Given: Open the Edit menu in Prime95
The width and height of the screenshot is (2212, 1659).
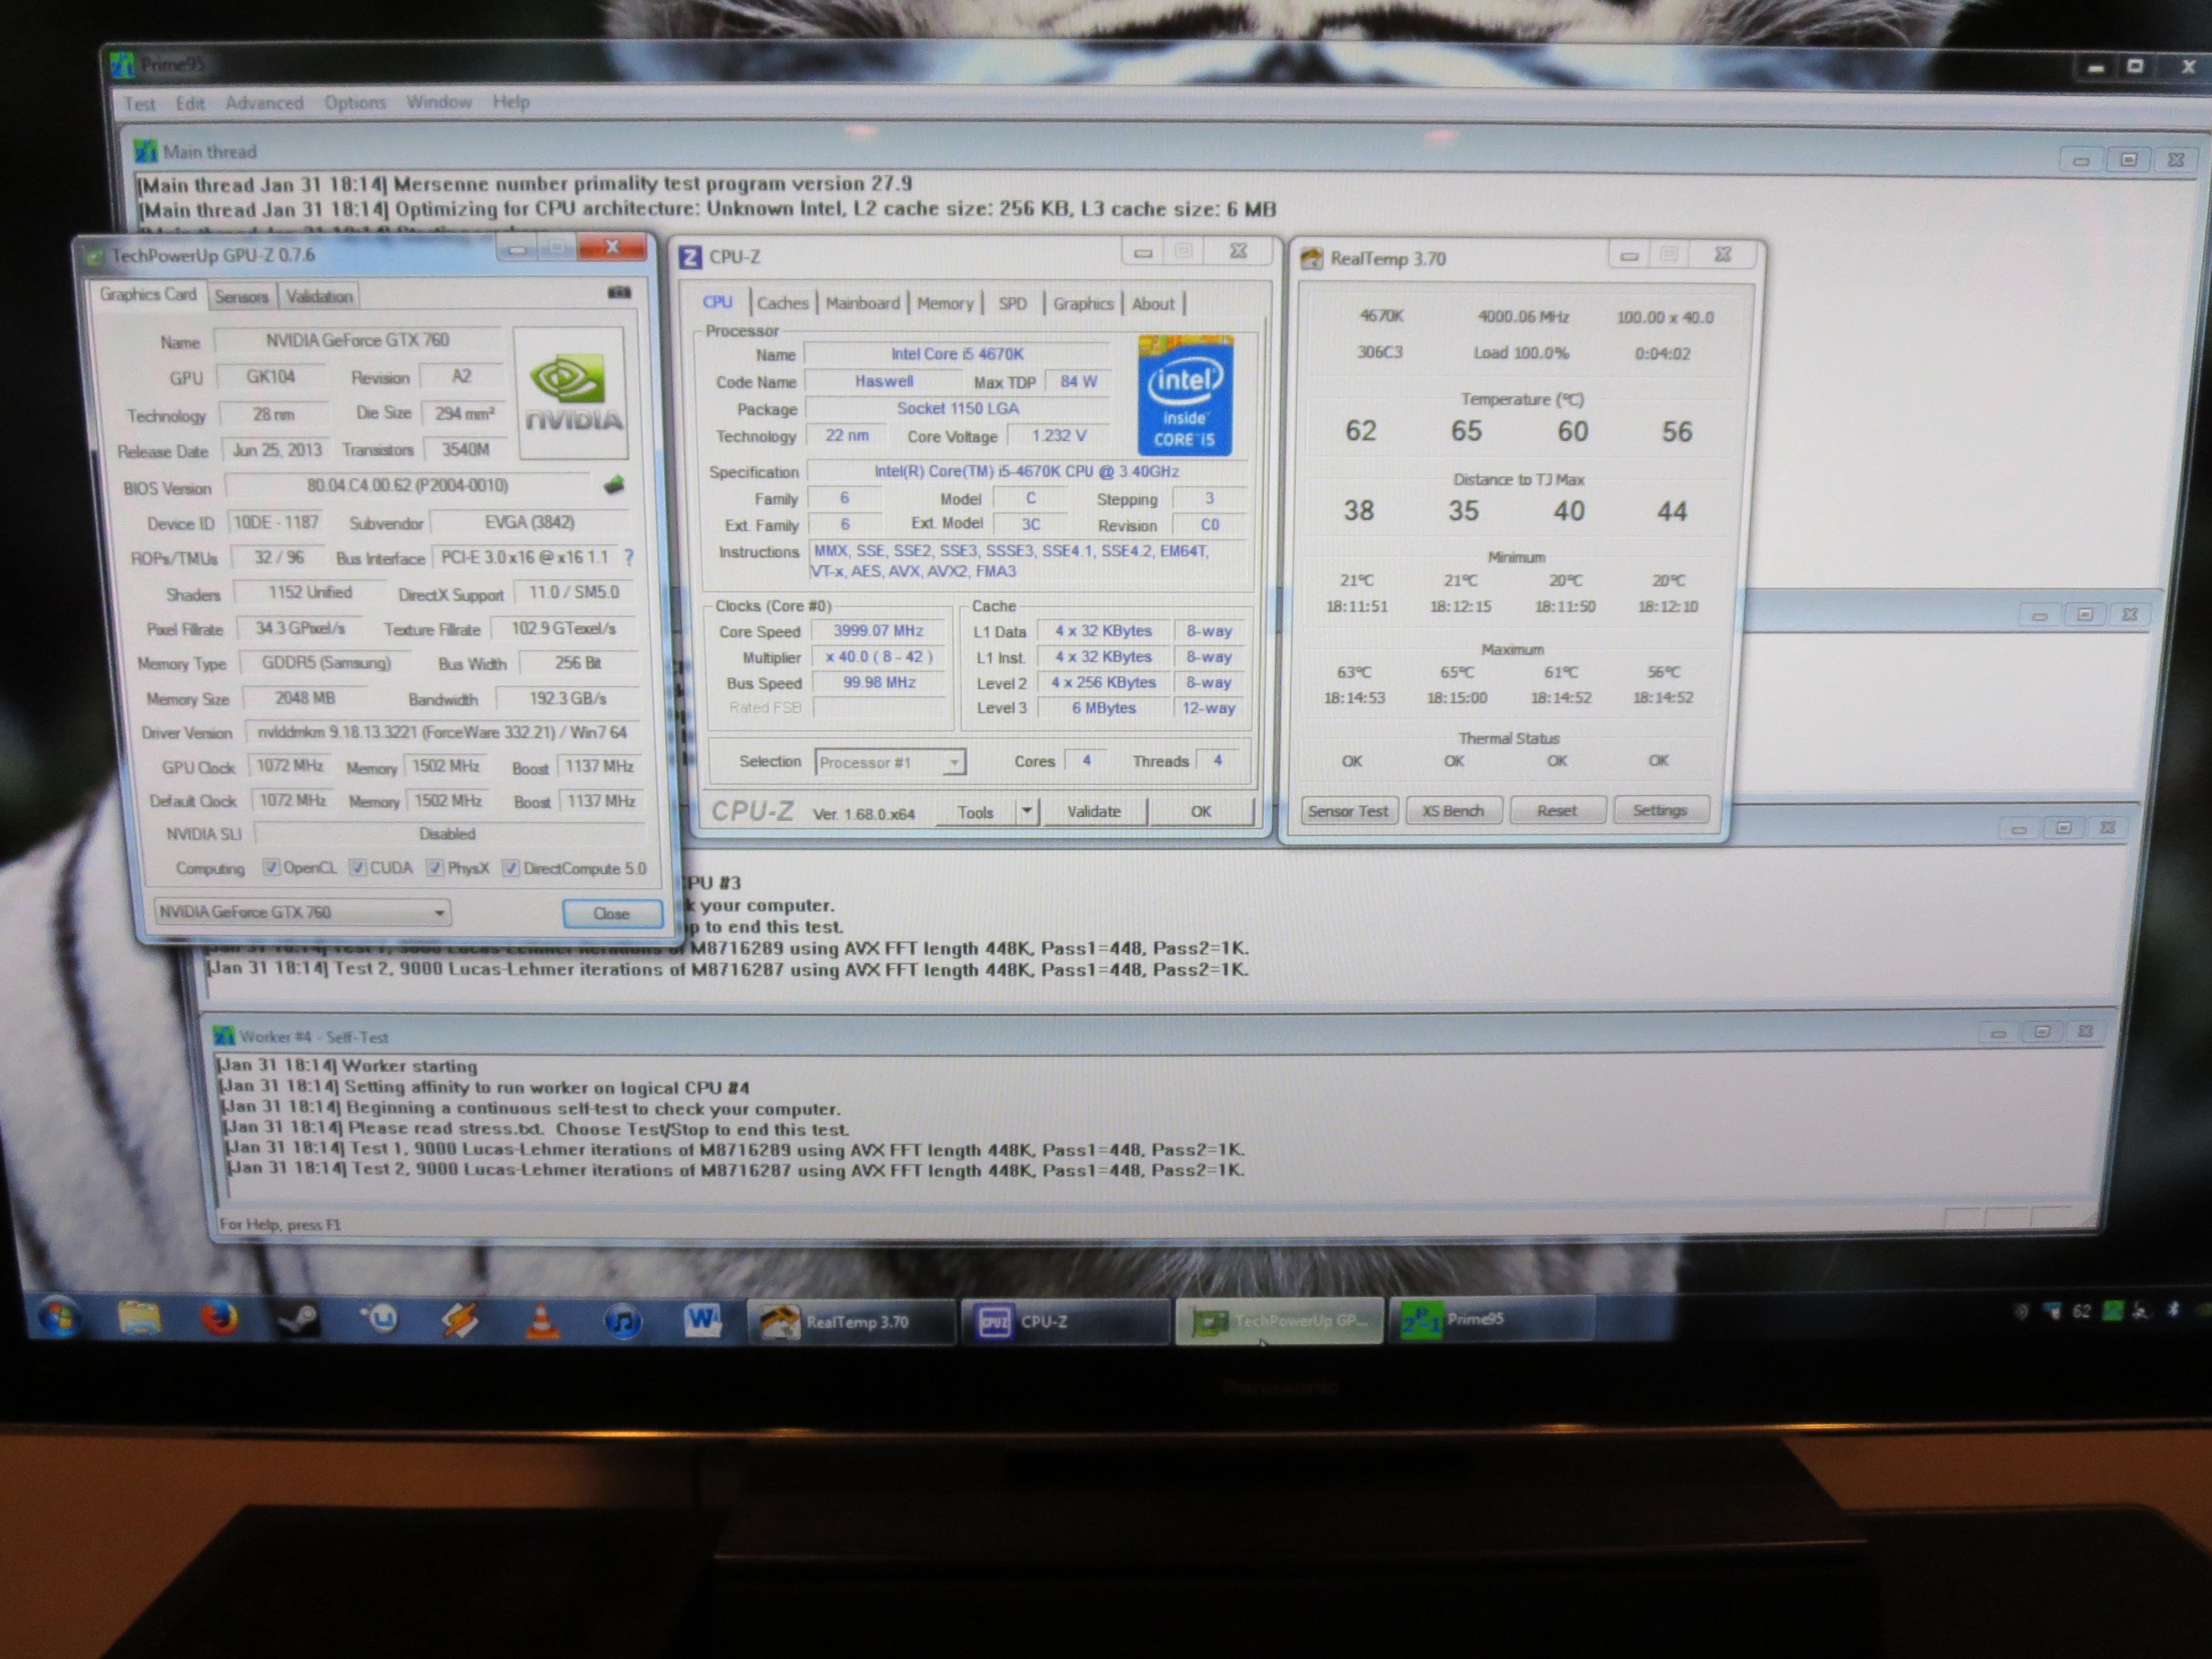Looking at the screenshot, I should pyautogui.click(x=190, y=103).
